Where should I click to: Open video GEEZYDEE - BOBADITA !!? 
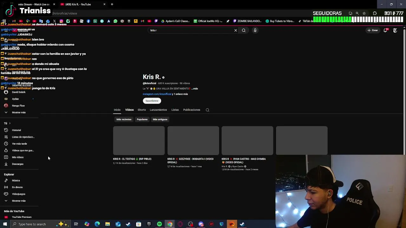[190, 161]
